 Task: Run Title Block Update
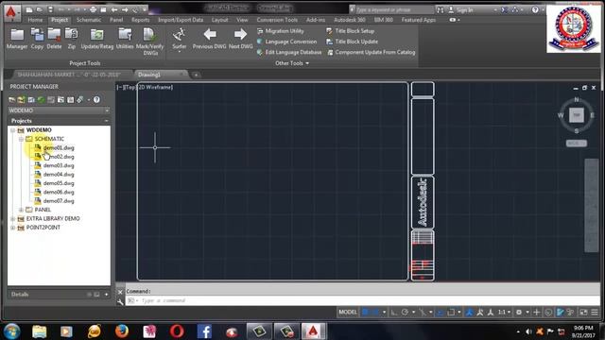pyautogui.click(x=353, y=42)
